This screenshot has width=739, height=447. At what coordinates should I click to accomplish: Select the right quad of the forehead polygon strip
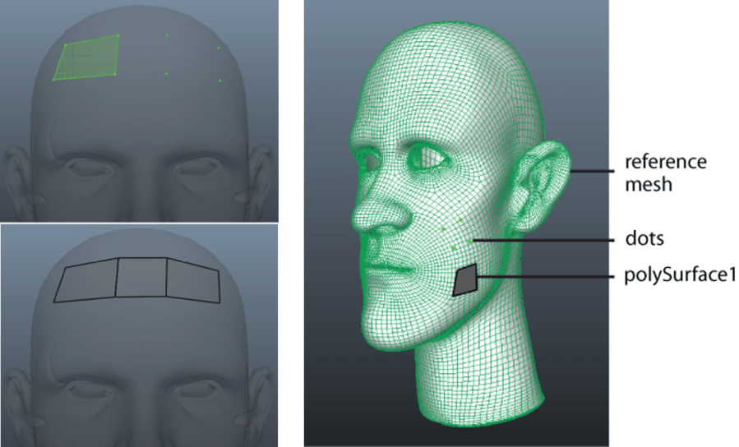(194, 278)
